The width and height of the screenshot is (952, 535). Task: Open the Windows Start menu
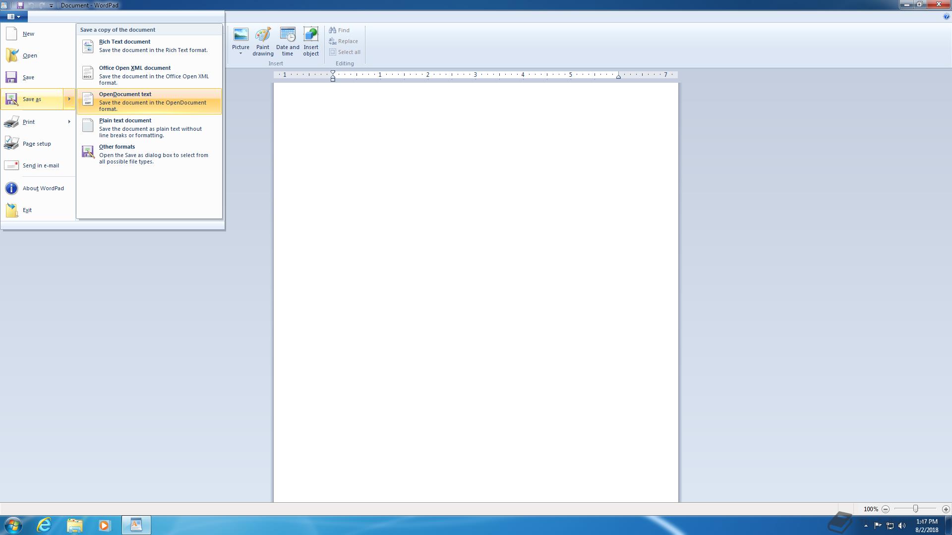coord(13,525)
